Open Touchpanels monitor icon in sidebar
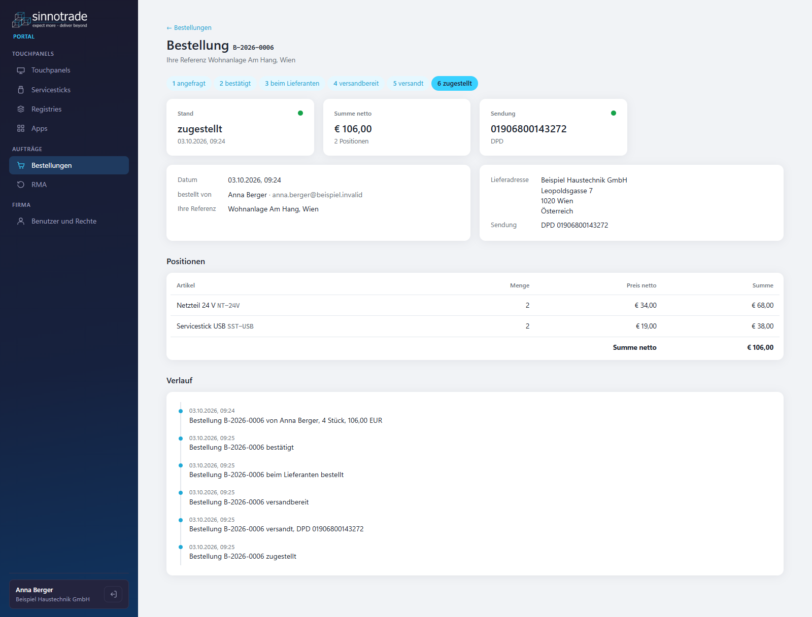 click(21, 70)
